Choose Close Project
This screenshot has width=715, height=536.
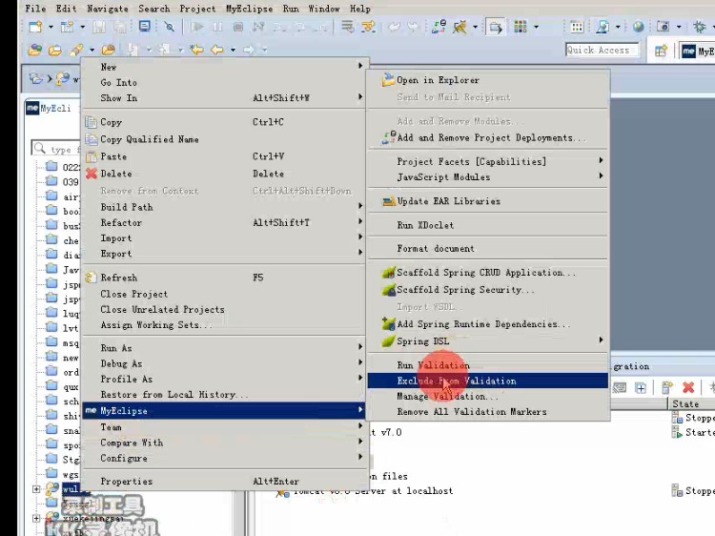pyautogui.click(x=224, y=294)
